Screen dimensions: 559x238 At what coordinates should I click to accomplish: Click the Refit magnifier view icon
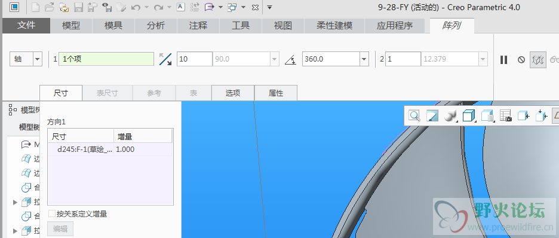[414, 115]
